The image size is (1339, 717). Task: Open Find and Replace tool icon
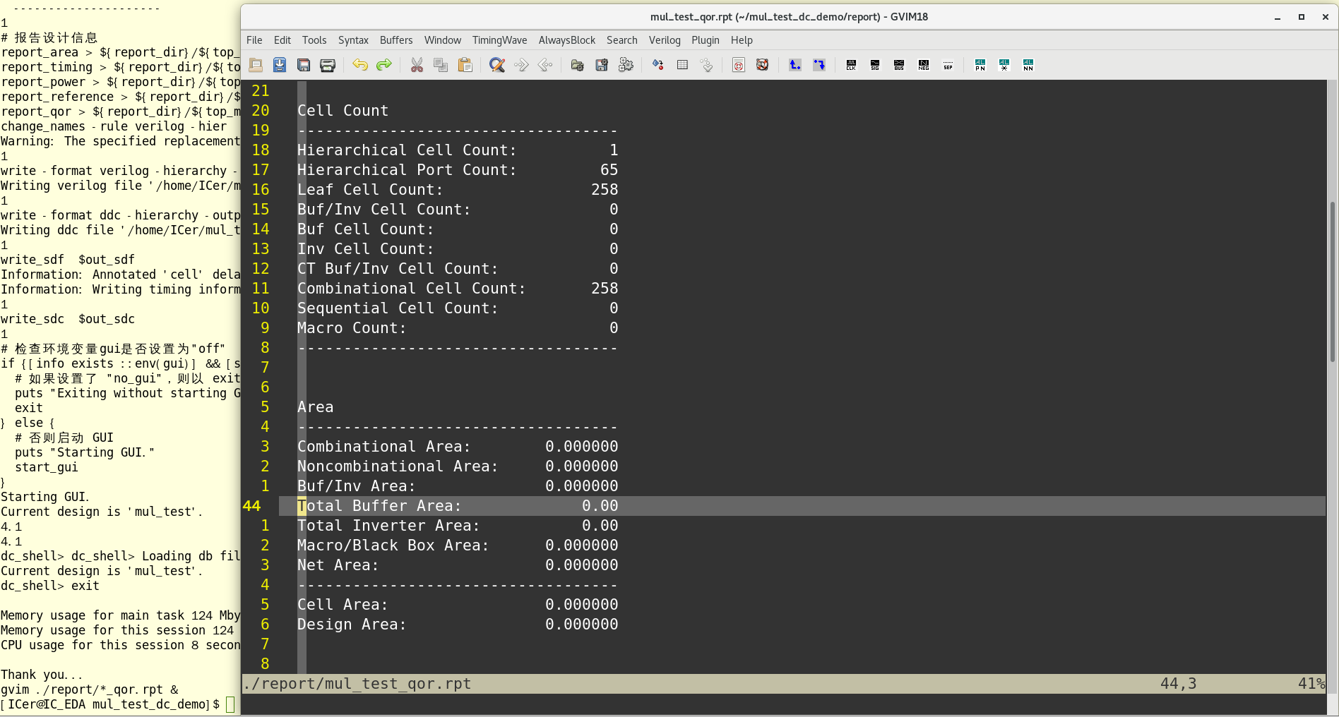tap(497, 65)
